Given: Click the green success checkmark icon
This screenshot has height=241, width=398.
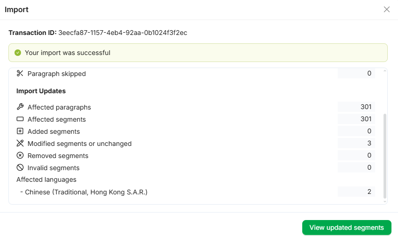Looking at the screenshot, I should (18, 53).
